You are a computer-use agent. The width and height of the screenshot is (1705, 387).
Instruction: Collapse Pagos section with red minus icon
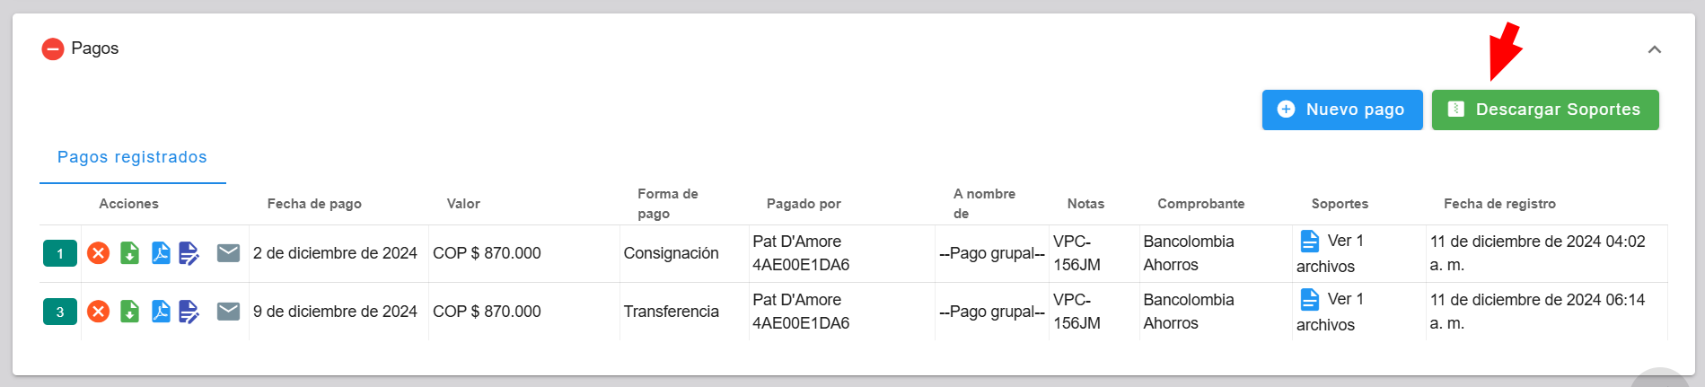pos(53,48)
